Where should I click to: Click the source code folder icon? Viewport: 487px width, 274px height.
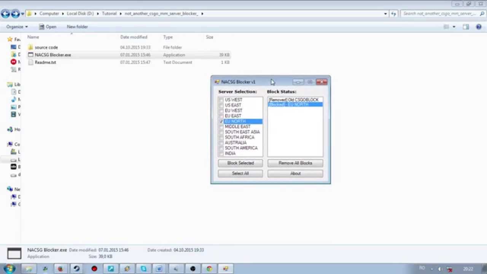tap(30, 47)
